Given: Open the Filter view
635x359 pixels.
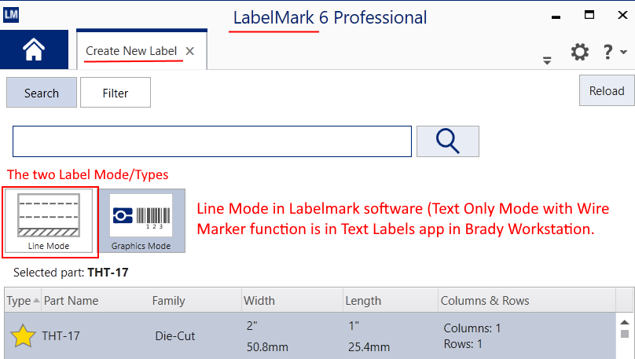Looking at the screenshot, I should pos(116,93).
